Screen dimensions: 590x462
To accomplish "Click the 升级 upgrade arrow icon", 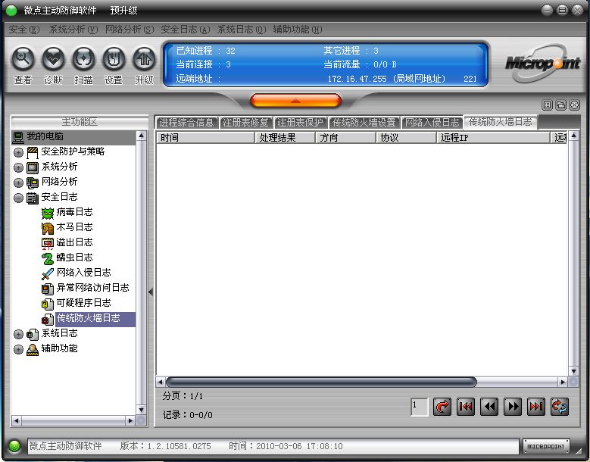I will point(144,59).
